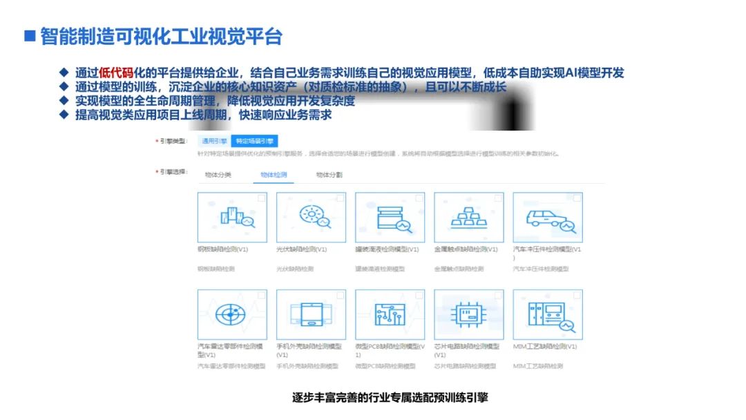Tick the checkbox on the 罐装液液检测模型 card
The image size is (746, 420).
click(x=419, y=198)
